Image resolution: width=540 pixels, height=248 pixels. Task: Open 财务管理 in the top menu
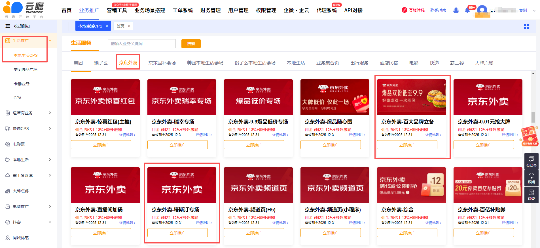(x=210, y=10)
